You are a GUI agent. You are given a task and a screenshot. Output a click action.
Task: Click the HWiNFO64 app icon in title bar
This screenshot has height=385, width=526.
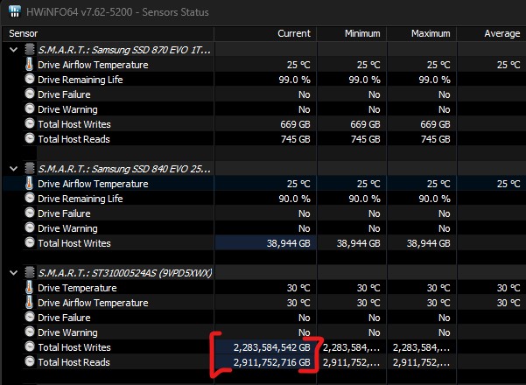coord(15,11)
